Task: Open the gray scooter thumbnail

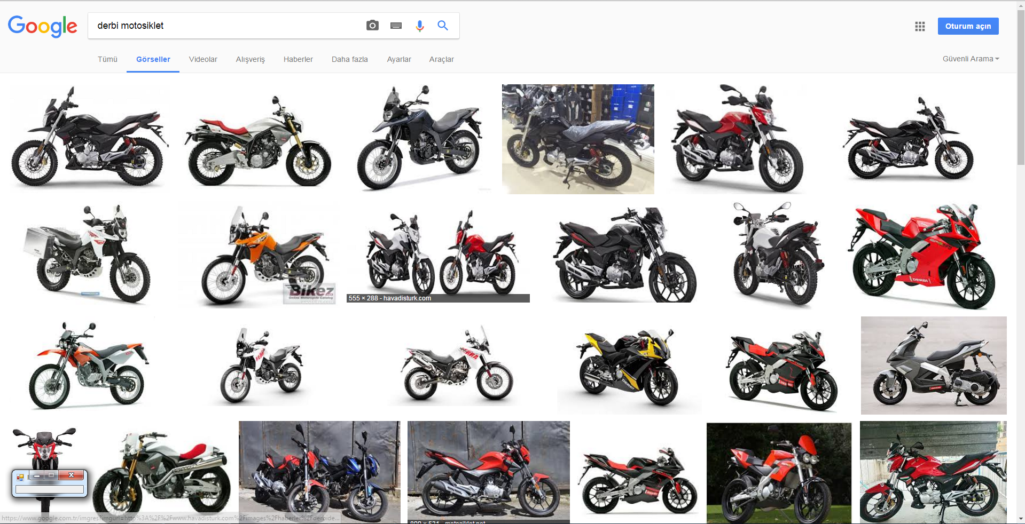Action: coord(934,366)
